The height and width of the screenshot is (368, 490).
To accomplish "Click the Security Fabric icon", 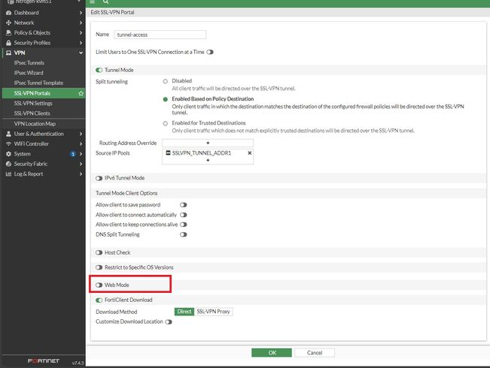I will coord(8,164).
